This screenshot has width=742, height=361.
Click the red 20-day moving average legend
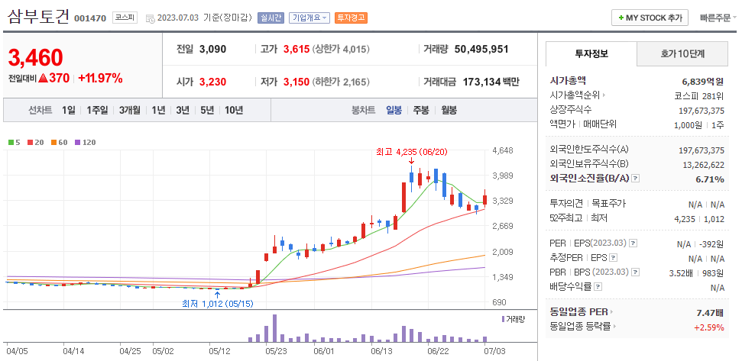click(x=35, y=142)
